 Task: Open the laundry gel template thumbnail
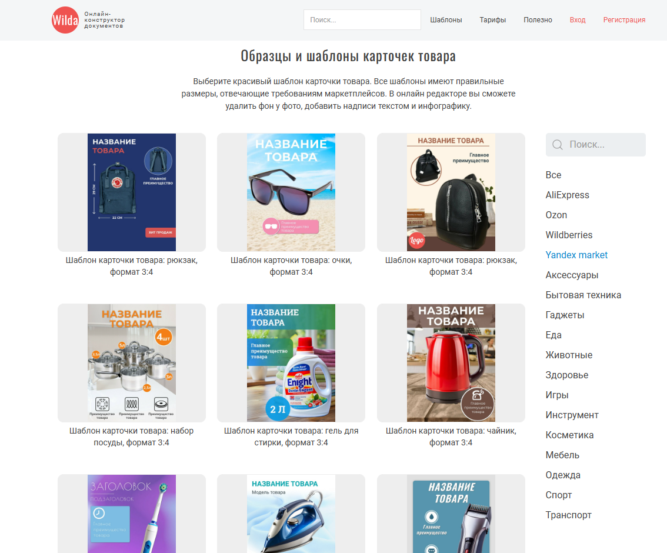pos(291,363)
